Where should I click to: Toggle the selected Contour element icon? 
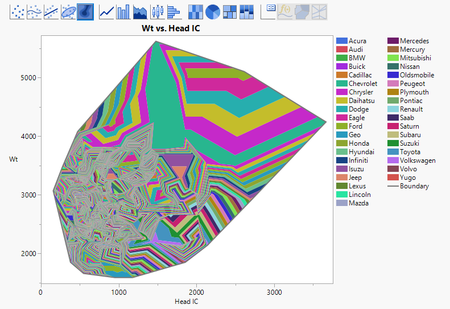pyautogui.click(x=86, y=11)
